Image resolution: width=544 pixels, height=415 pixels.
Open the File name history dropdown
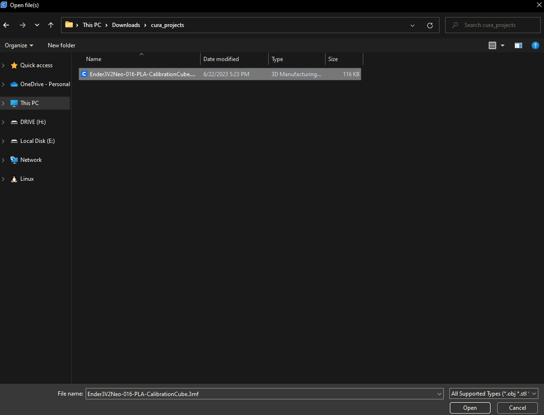[x=439, y=394]
